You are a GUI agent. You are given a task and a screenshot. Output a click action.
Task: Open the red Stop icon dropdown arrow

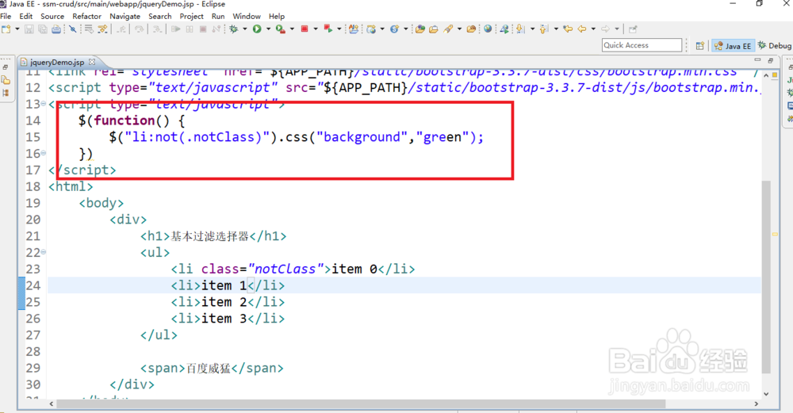click(316, 29)
